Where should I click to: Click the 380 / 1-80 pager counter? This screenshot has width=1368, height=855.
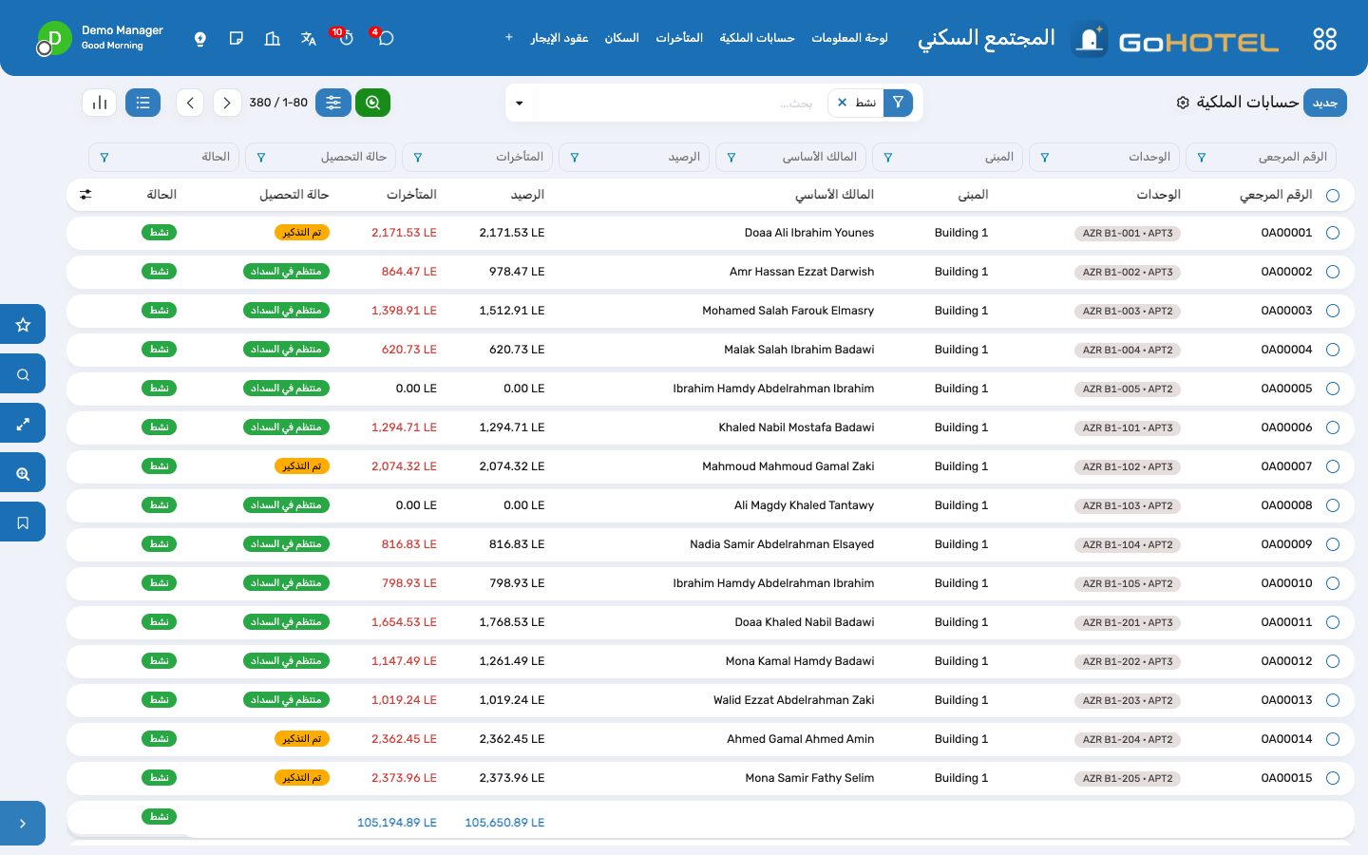[x=278, y=103]
